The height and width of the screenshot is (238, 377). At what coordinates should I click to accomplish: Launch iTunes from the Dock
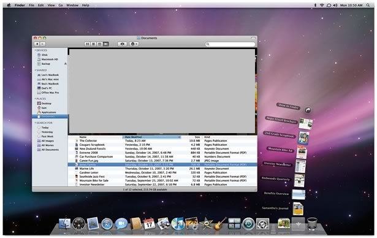pyautogui.click(x=177, y=223)
